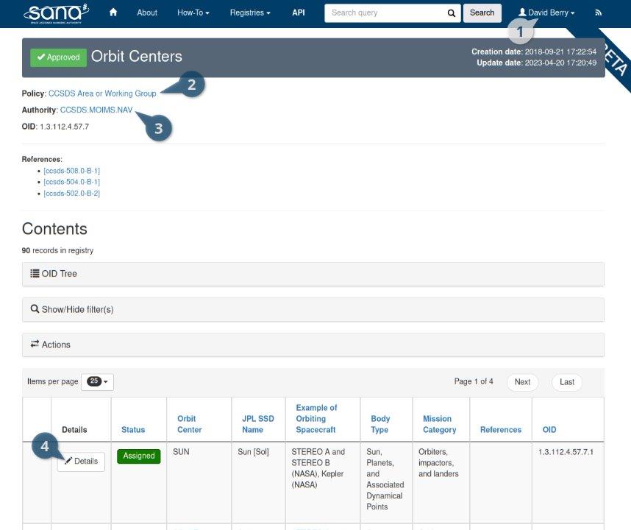Open reference ccsds-508.0-B-1 link
The height and width of the screenshot is (530, 631).
(x=71, y=171)
